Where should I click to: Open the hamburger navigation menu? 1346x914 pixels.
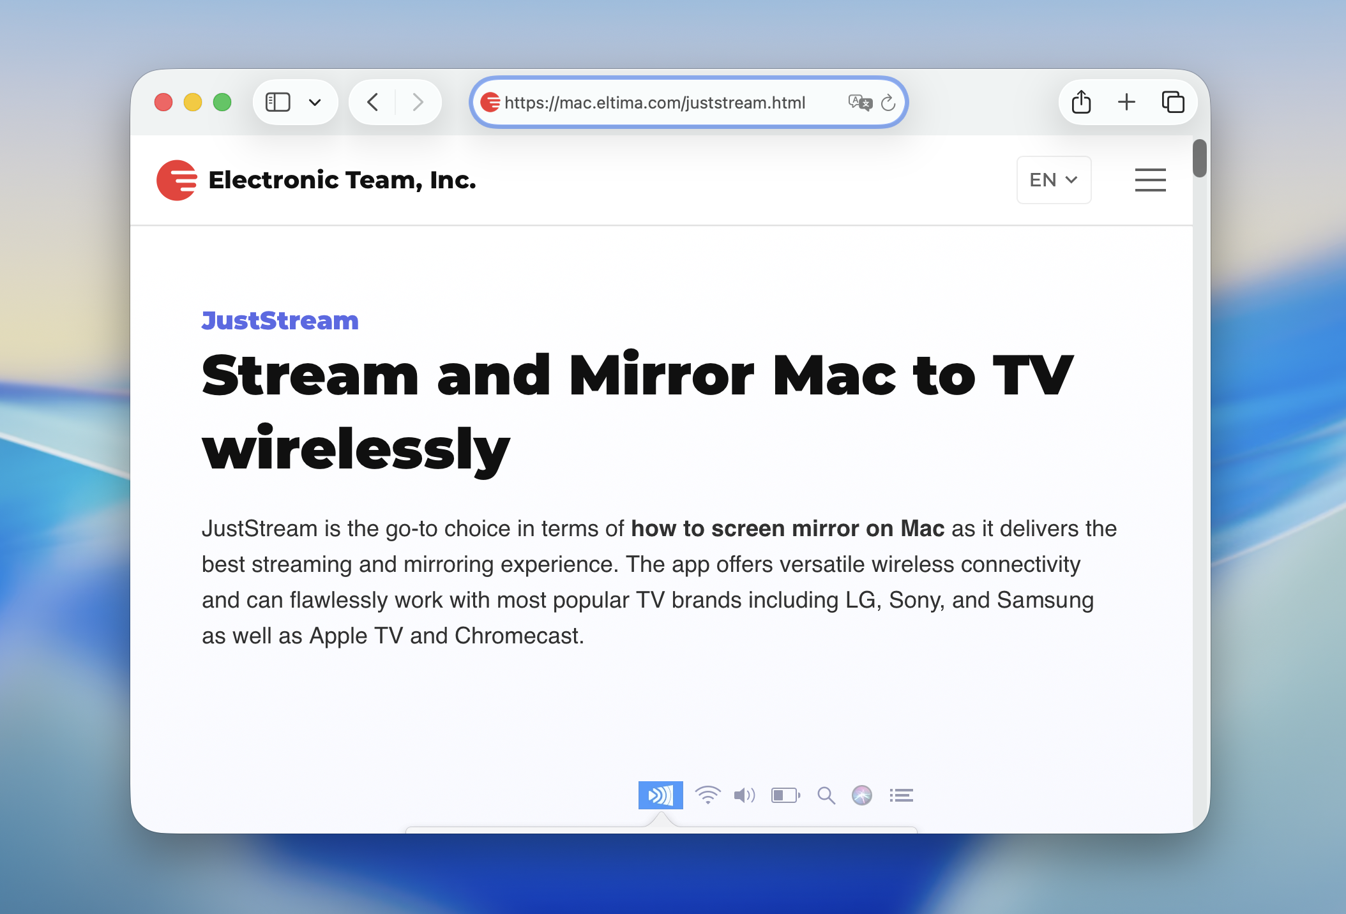(x=1150, y=180)
